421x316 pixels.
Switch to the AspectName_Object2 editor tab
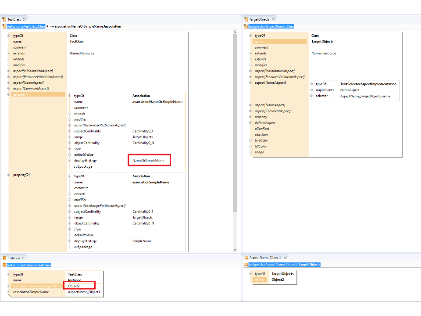click(265, 257)
